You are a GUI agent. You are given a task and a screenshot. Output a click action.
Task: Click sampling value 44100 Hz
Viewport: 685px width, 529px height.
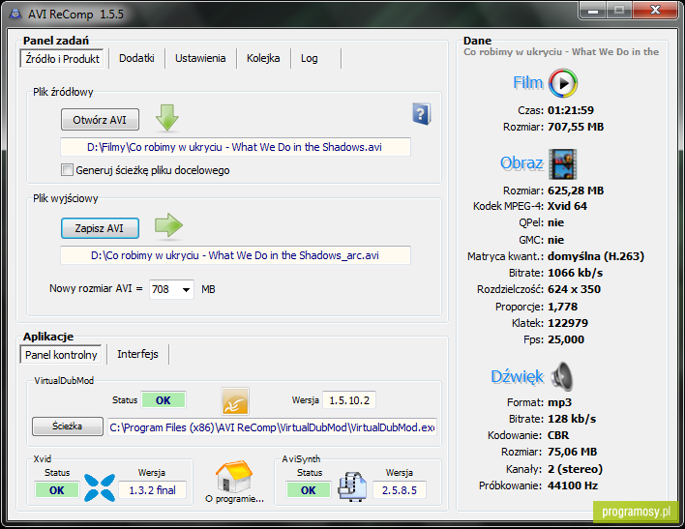tap(573, 485)
